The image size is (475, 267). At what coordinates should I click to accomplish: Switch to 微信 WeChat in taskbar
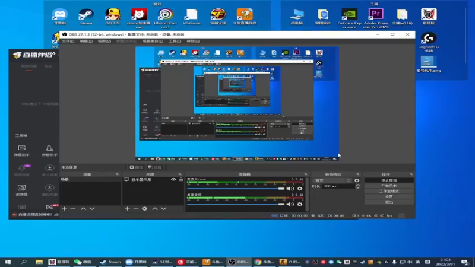coord(83,262)
